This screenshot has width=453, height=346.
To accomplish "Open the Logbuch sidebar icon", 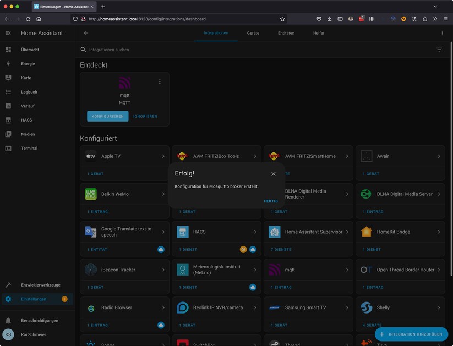I will (8, 91).
